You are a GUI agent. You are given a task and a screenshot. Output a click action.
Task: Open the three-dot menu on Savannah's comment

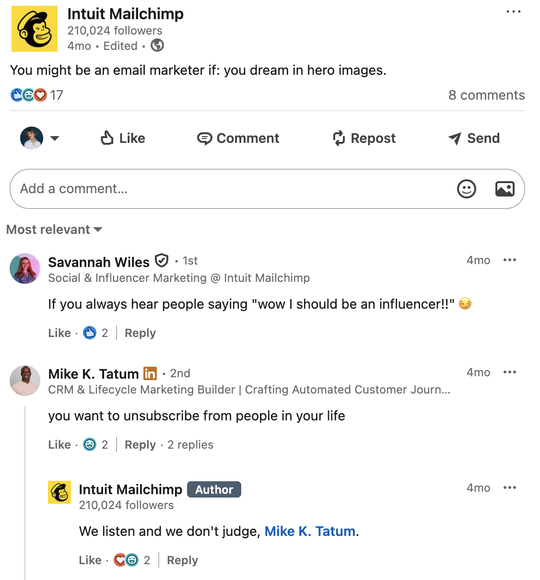510,260
